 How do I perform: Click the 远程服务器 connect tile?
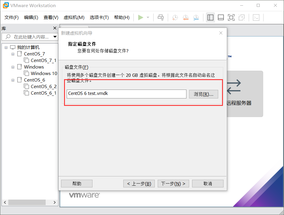pyautogui.click(x=245, y=94)
